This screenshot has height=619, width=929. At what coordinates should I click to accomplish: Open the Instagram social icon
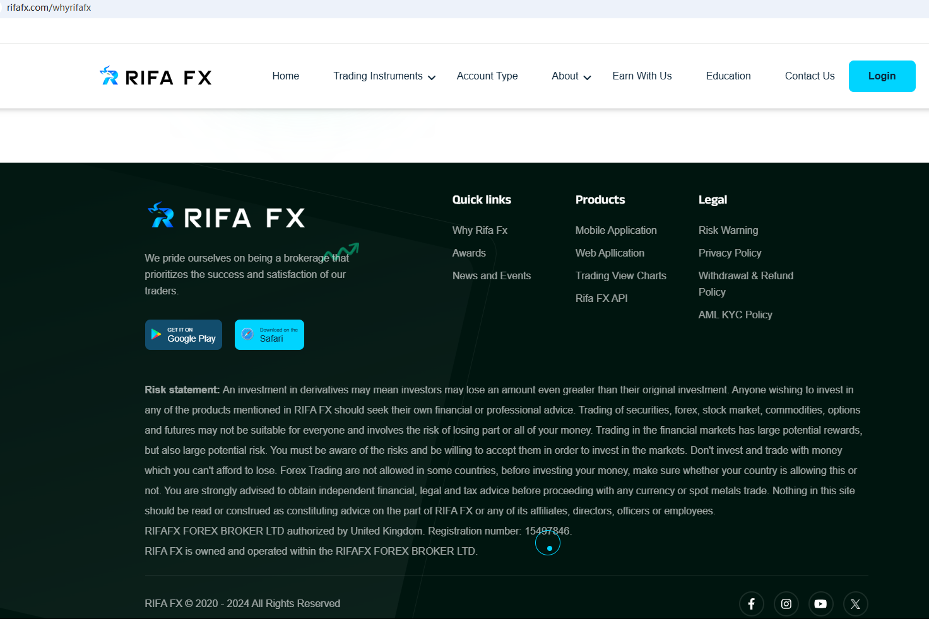786,604
